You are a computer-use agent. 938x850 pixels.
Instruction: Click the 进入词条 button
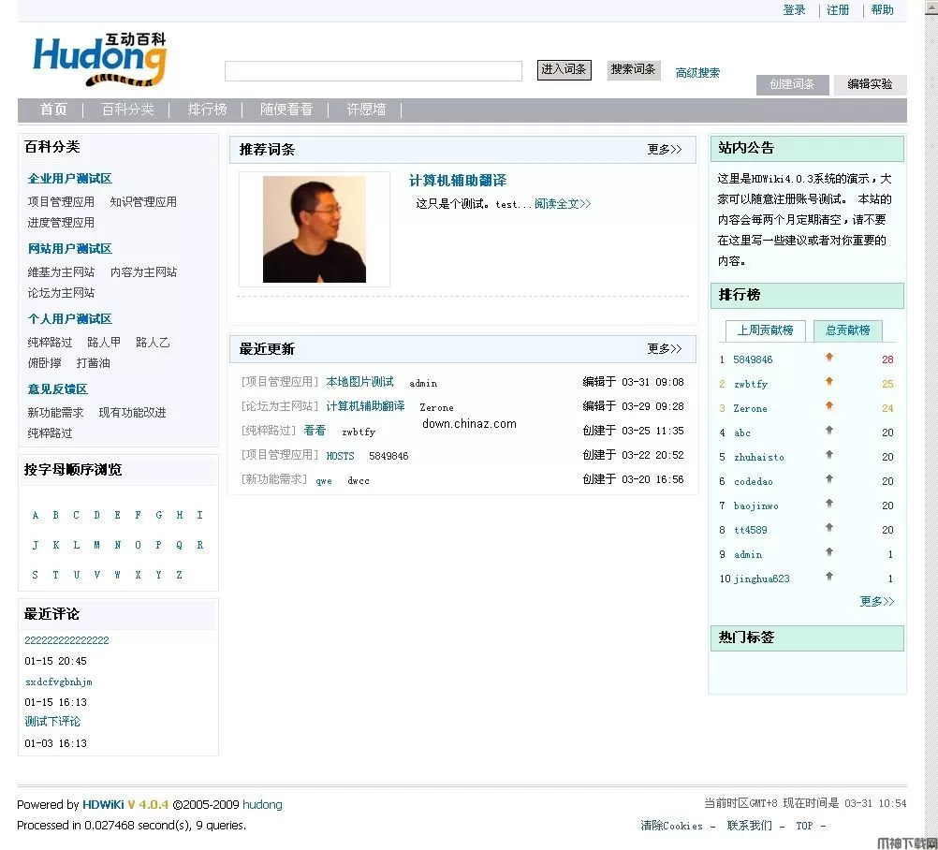(564, 69)
